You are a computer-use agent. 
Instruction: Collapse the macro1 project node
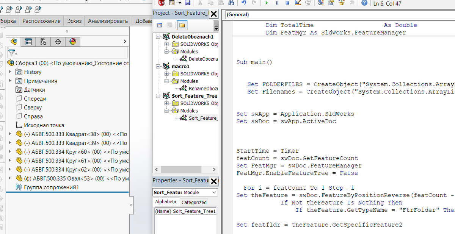coord(158,66)
